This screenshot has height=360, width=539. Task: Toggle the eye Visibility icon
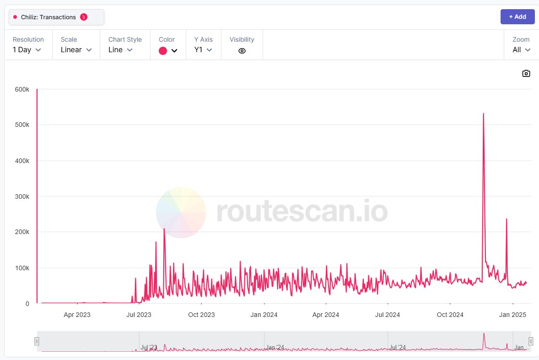pos(242,51)
